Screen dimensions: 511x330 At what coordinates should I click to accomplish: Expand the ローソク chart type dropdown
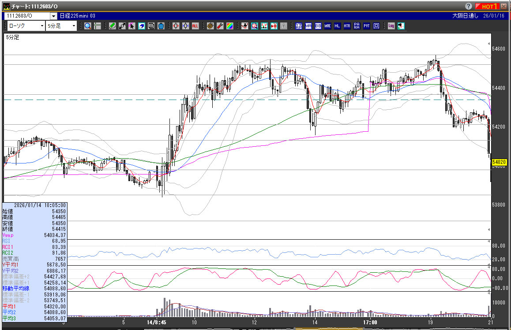(26, 26)
